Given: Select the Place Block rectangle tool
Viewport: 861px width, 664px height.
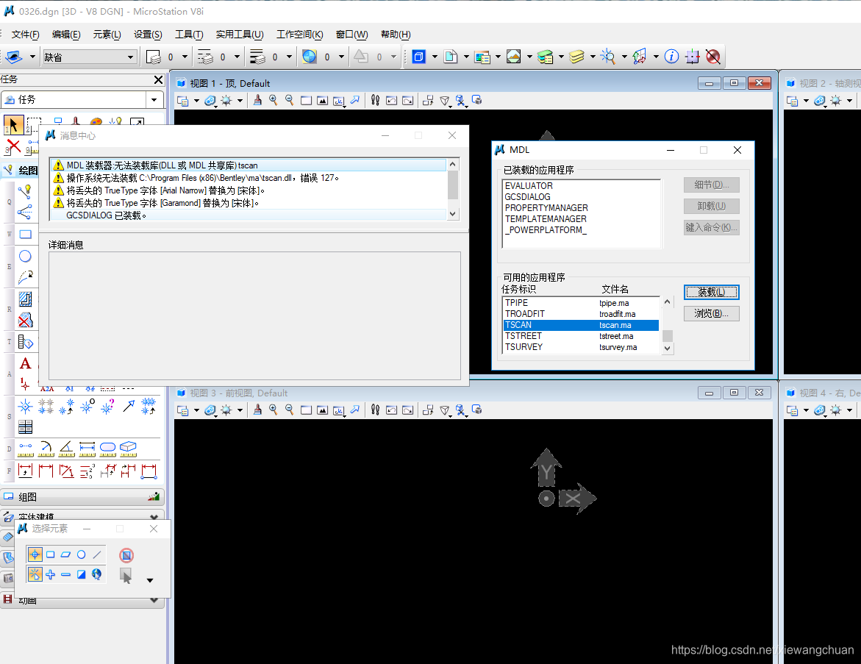Looking at the screenshot, I should [25, 235].
